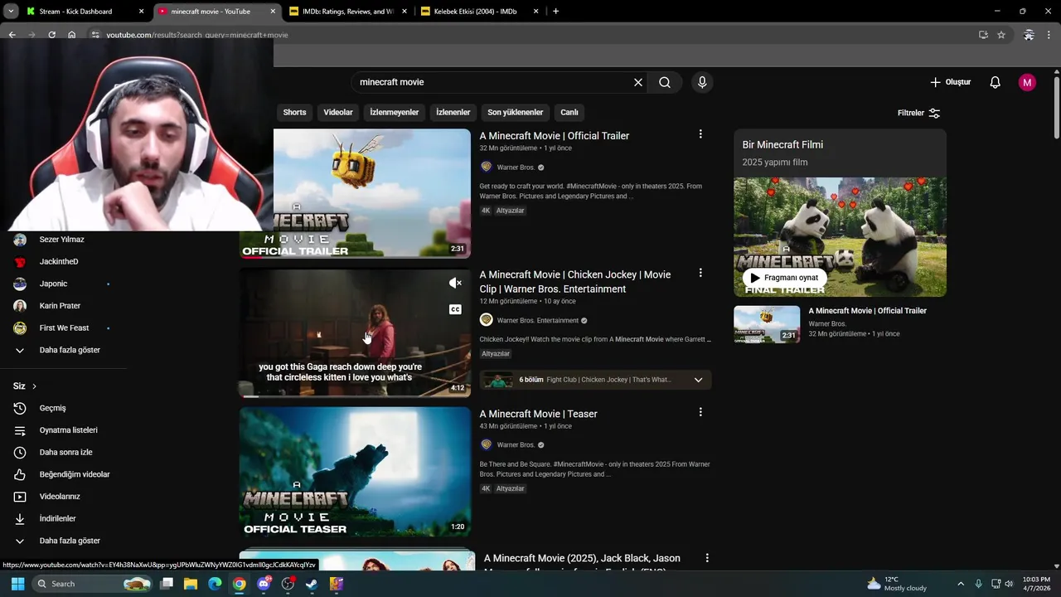This screenshot has width=1061, height=597.
Task: Open the panda Final Trailer thumbnail
Action: point(840,237)
